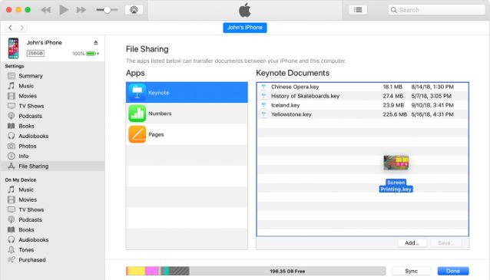The image size is (490, 280).
Task: Select Yellowstone.key document
Action: pyautogui.click(x=363, y=114)
